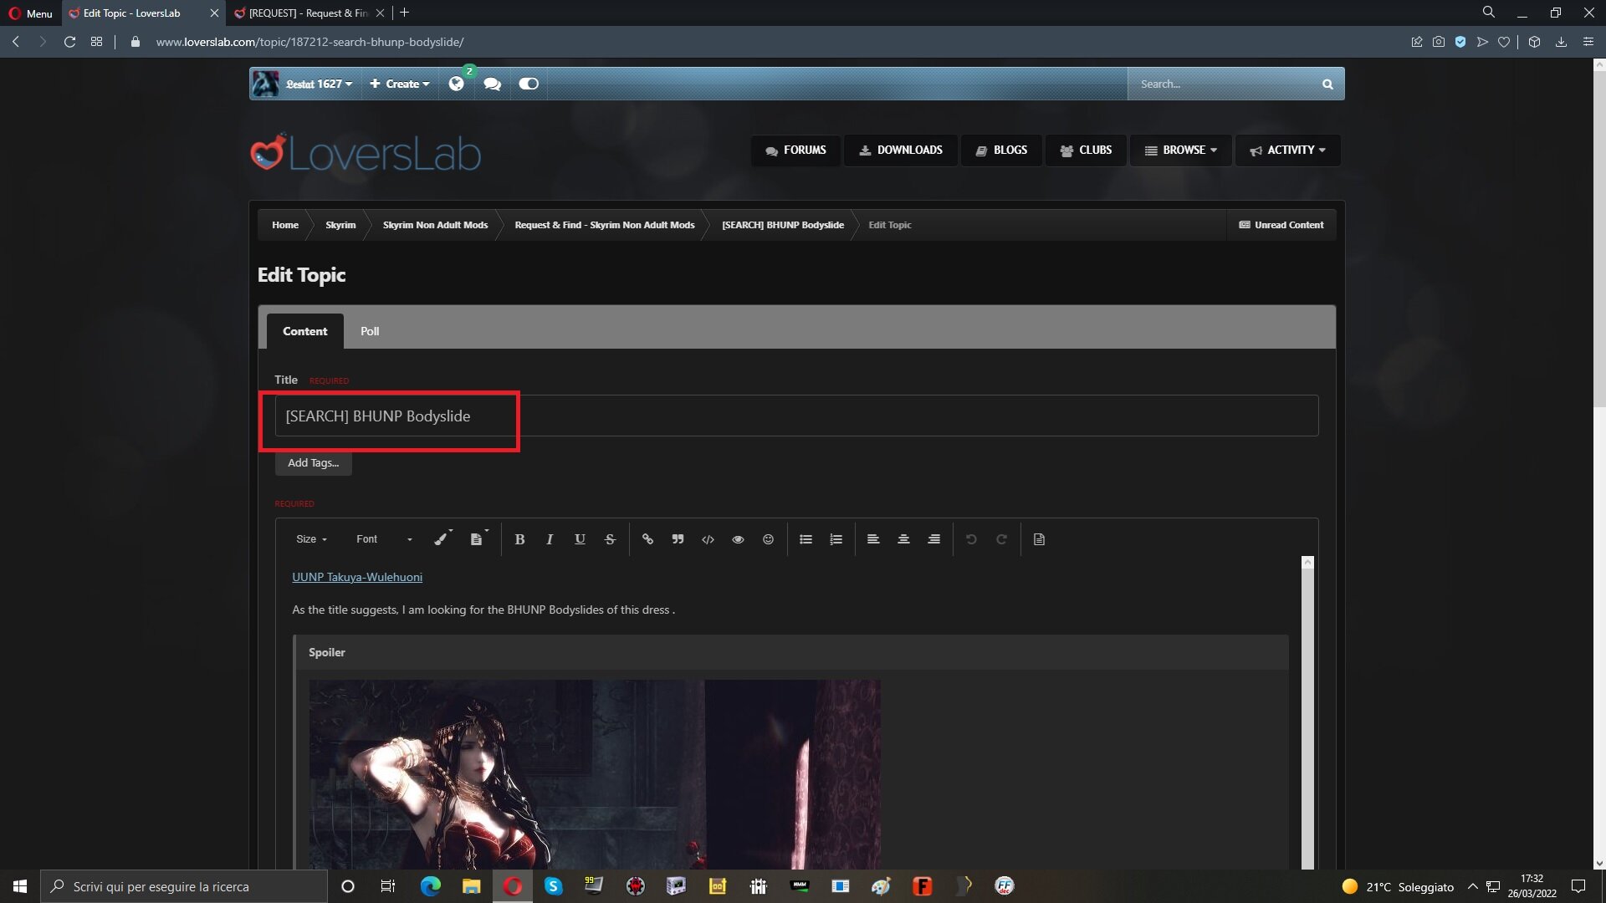The image size is (1606, 903).
Task: Click the spoiler image thumbnail
Action: (594, 773)
